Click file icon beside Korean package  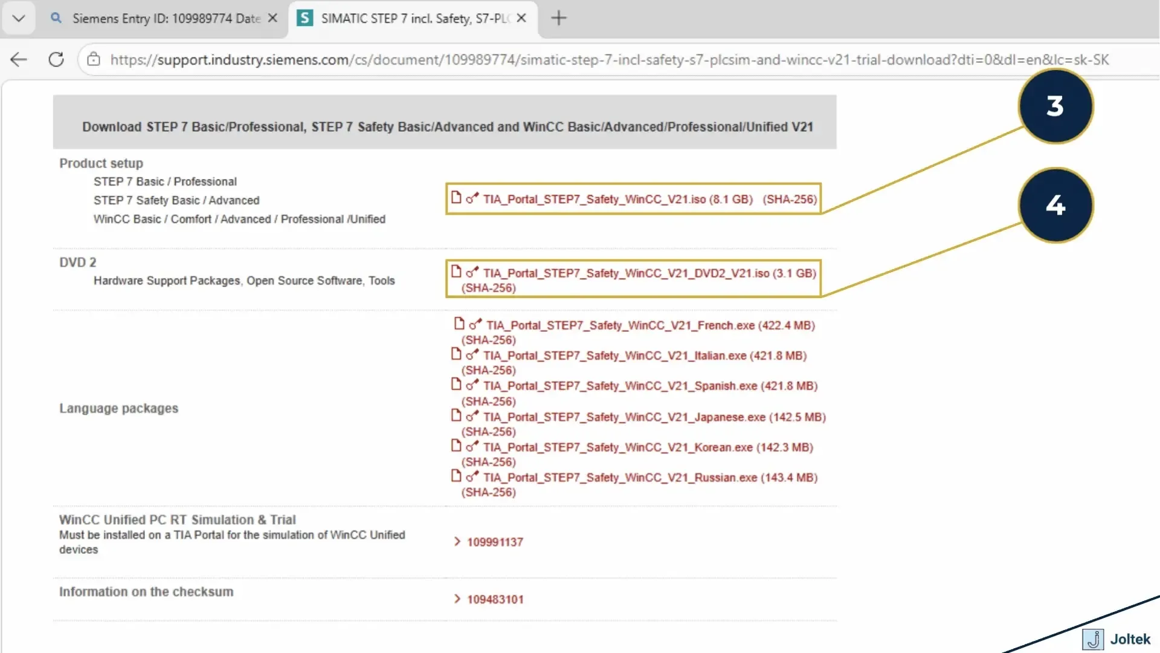(x=456, y=446)
